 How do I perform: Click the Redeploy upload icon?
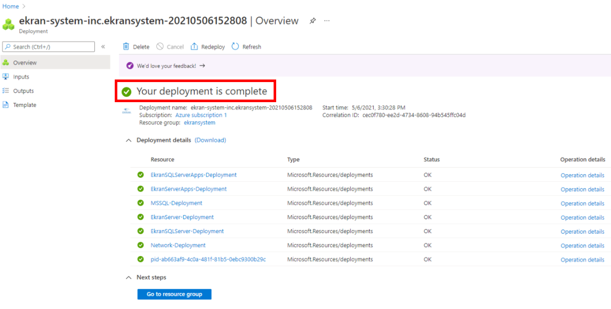point(194,47)
